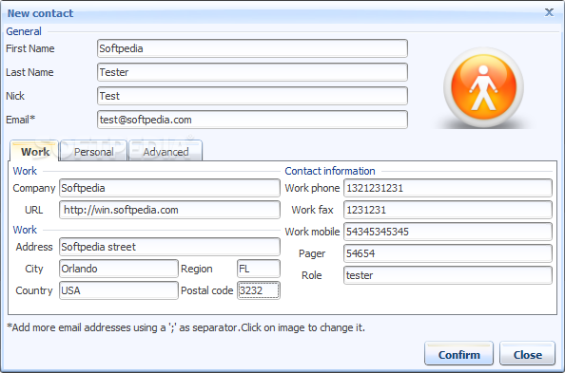Click the 'Country' label
This screenshot has height=373, width=565.
pos(34,290)
